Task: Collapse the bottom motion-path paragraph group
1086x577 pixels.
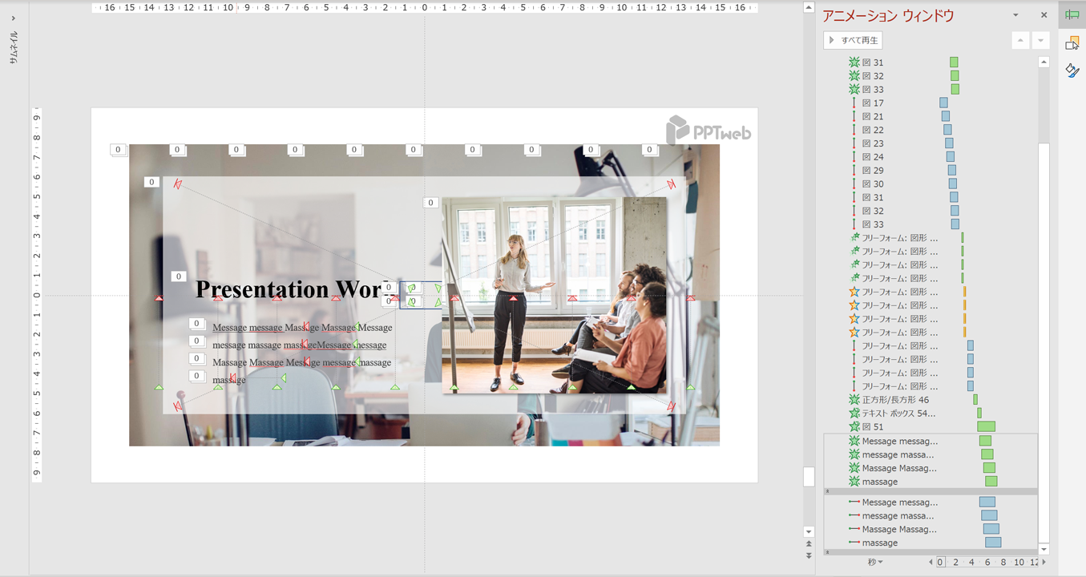Action: pyautogui.click(x=828, y=552)
